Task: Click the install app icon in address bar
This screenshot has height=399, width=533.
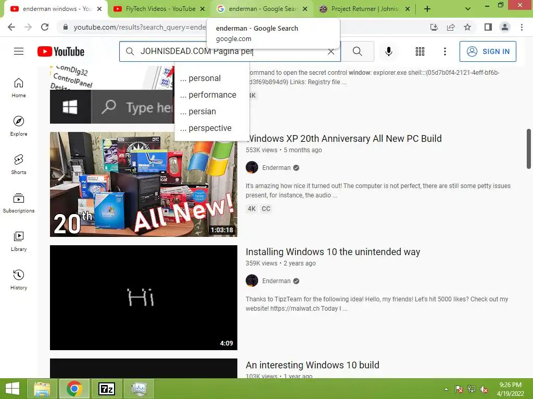Action: [434, 27]
